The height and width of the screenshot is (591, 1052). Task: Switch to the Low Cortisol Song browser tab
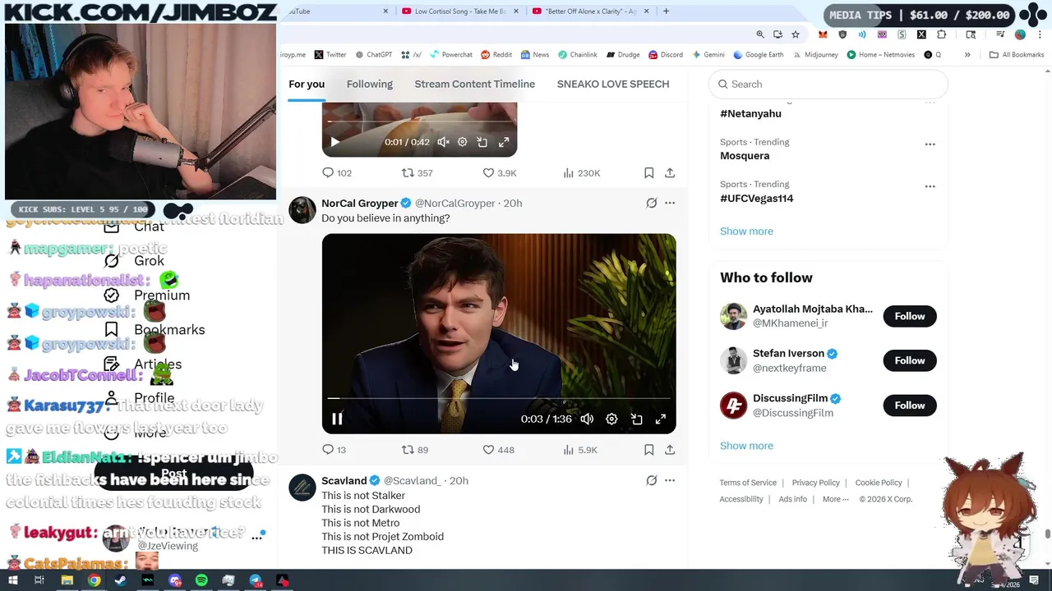coord(460,11)
